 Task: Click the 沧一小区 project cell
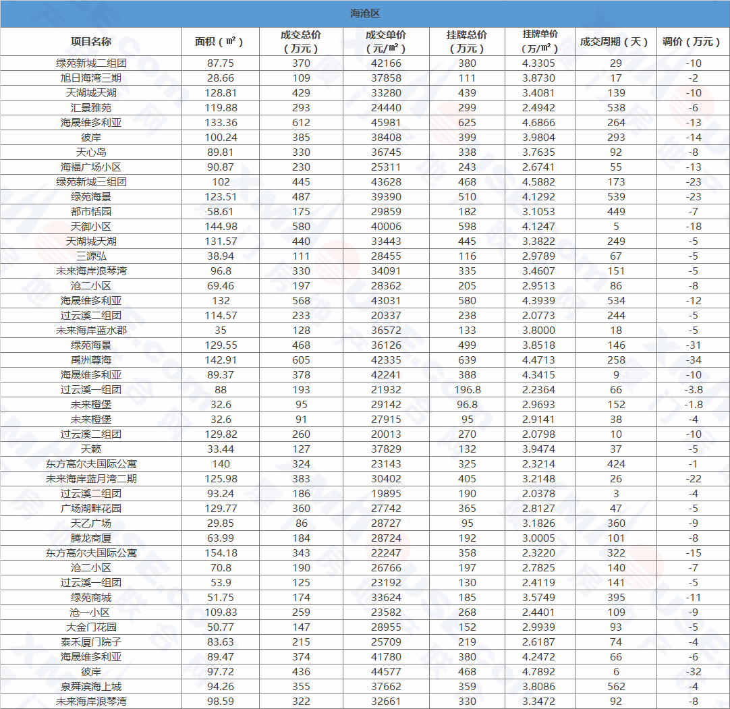point(91,613)
